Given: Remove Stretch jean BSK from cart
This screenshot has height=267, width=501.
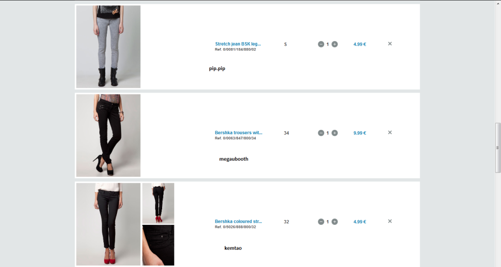Looking at the screenshot, I should point(390,44).
